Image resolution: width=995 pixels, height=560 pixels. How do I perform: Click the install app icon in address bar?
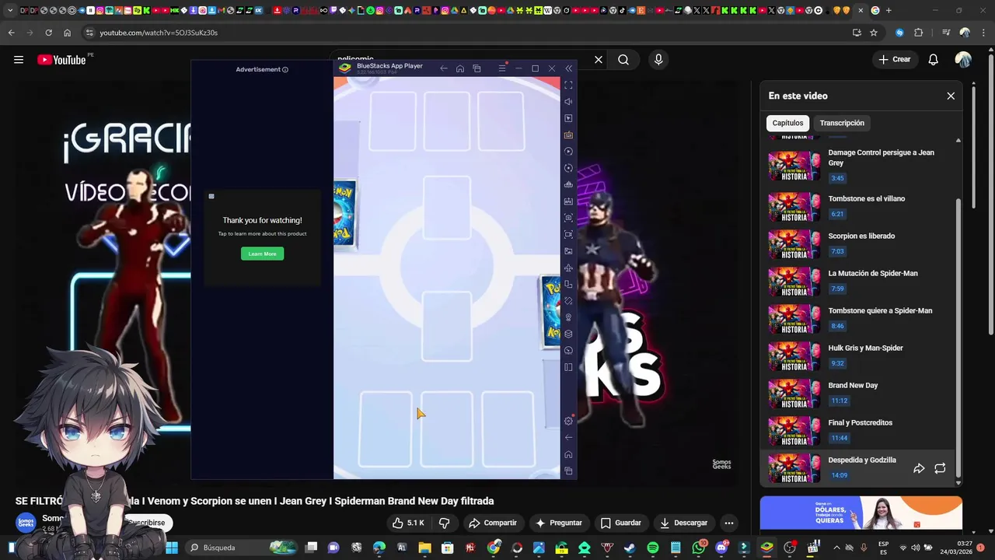857,33
